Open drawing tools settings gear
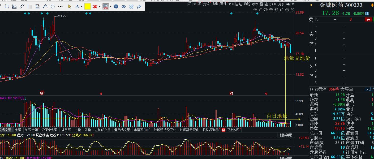Viewport: 374px width, 159px height. click(116, 6)
